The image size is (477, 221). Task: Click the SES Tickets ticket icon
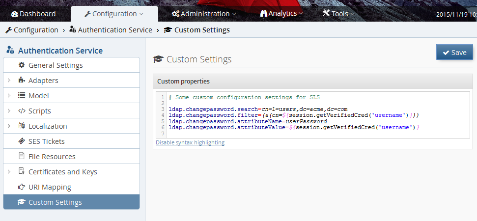pyautogui.click(x=21, y=141)
